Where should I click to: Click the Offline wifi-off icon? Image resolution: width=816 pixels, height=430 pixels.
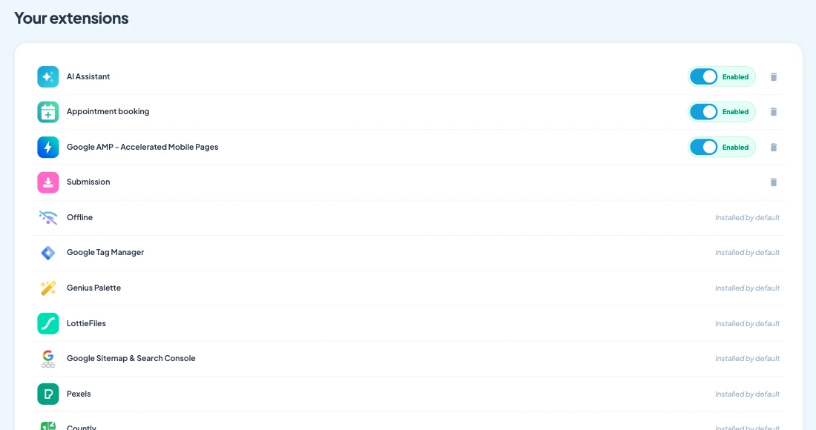click(48, 217)
